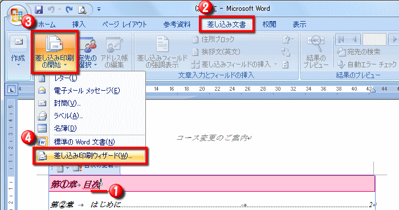Customize the Quick Access Toolbar

[x=99, y=10]
